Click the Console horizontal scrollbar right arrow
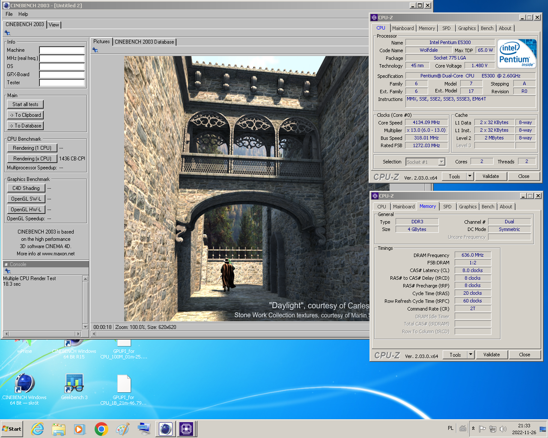This screenshot has width=548, height=438. pyautogui.click(x=78, y=334)
